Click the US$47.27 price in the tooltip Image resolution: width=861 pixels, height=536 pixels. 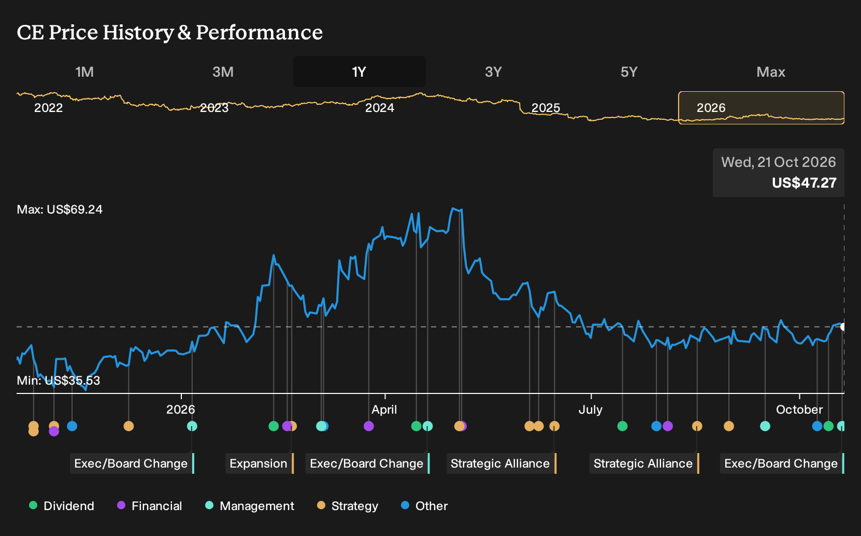[x=804, y=183]
